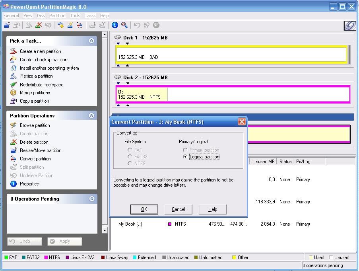Click the Merge partitions task icon

pyautogui.click(x=14, y=93)
